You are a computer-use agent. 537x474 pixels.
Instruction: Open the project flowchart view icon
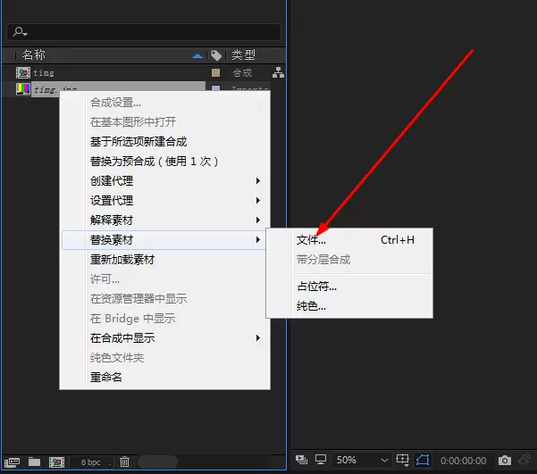[x=278, y=72]
